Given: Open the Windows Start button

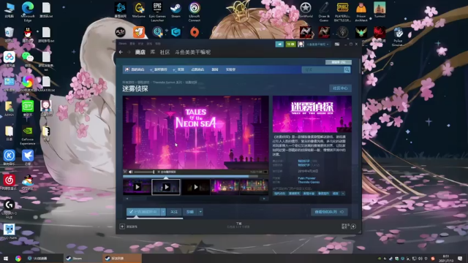Looking at the screenshot, I should click(x=6, y=258).
